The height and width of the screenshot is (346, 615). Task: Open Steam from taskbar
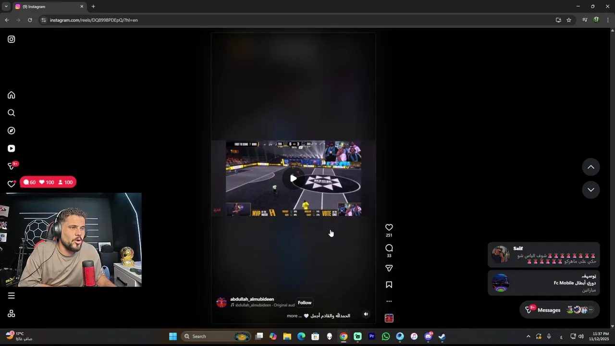tap(442, 336)
